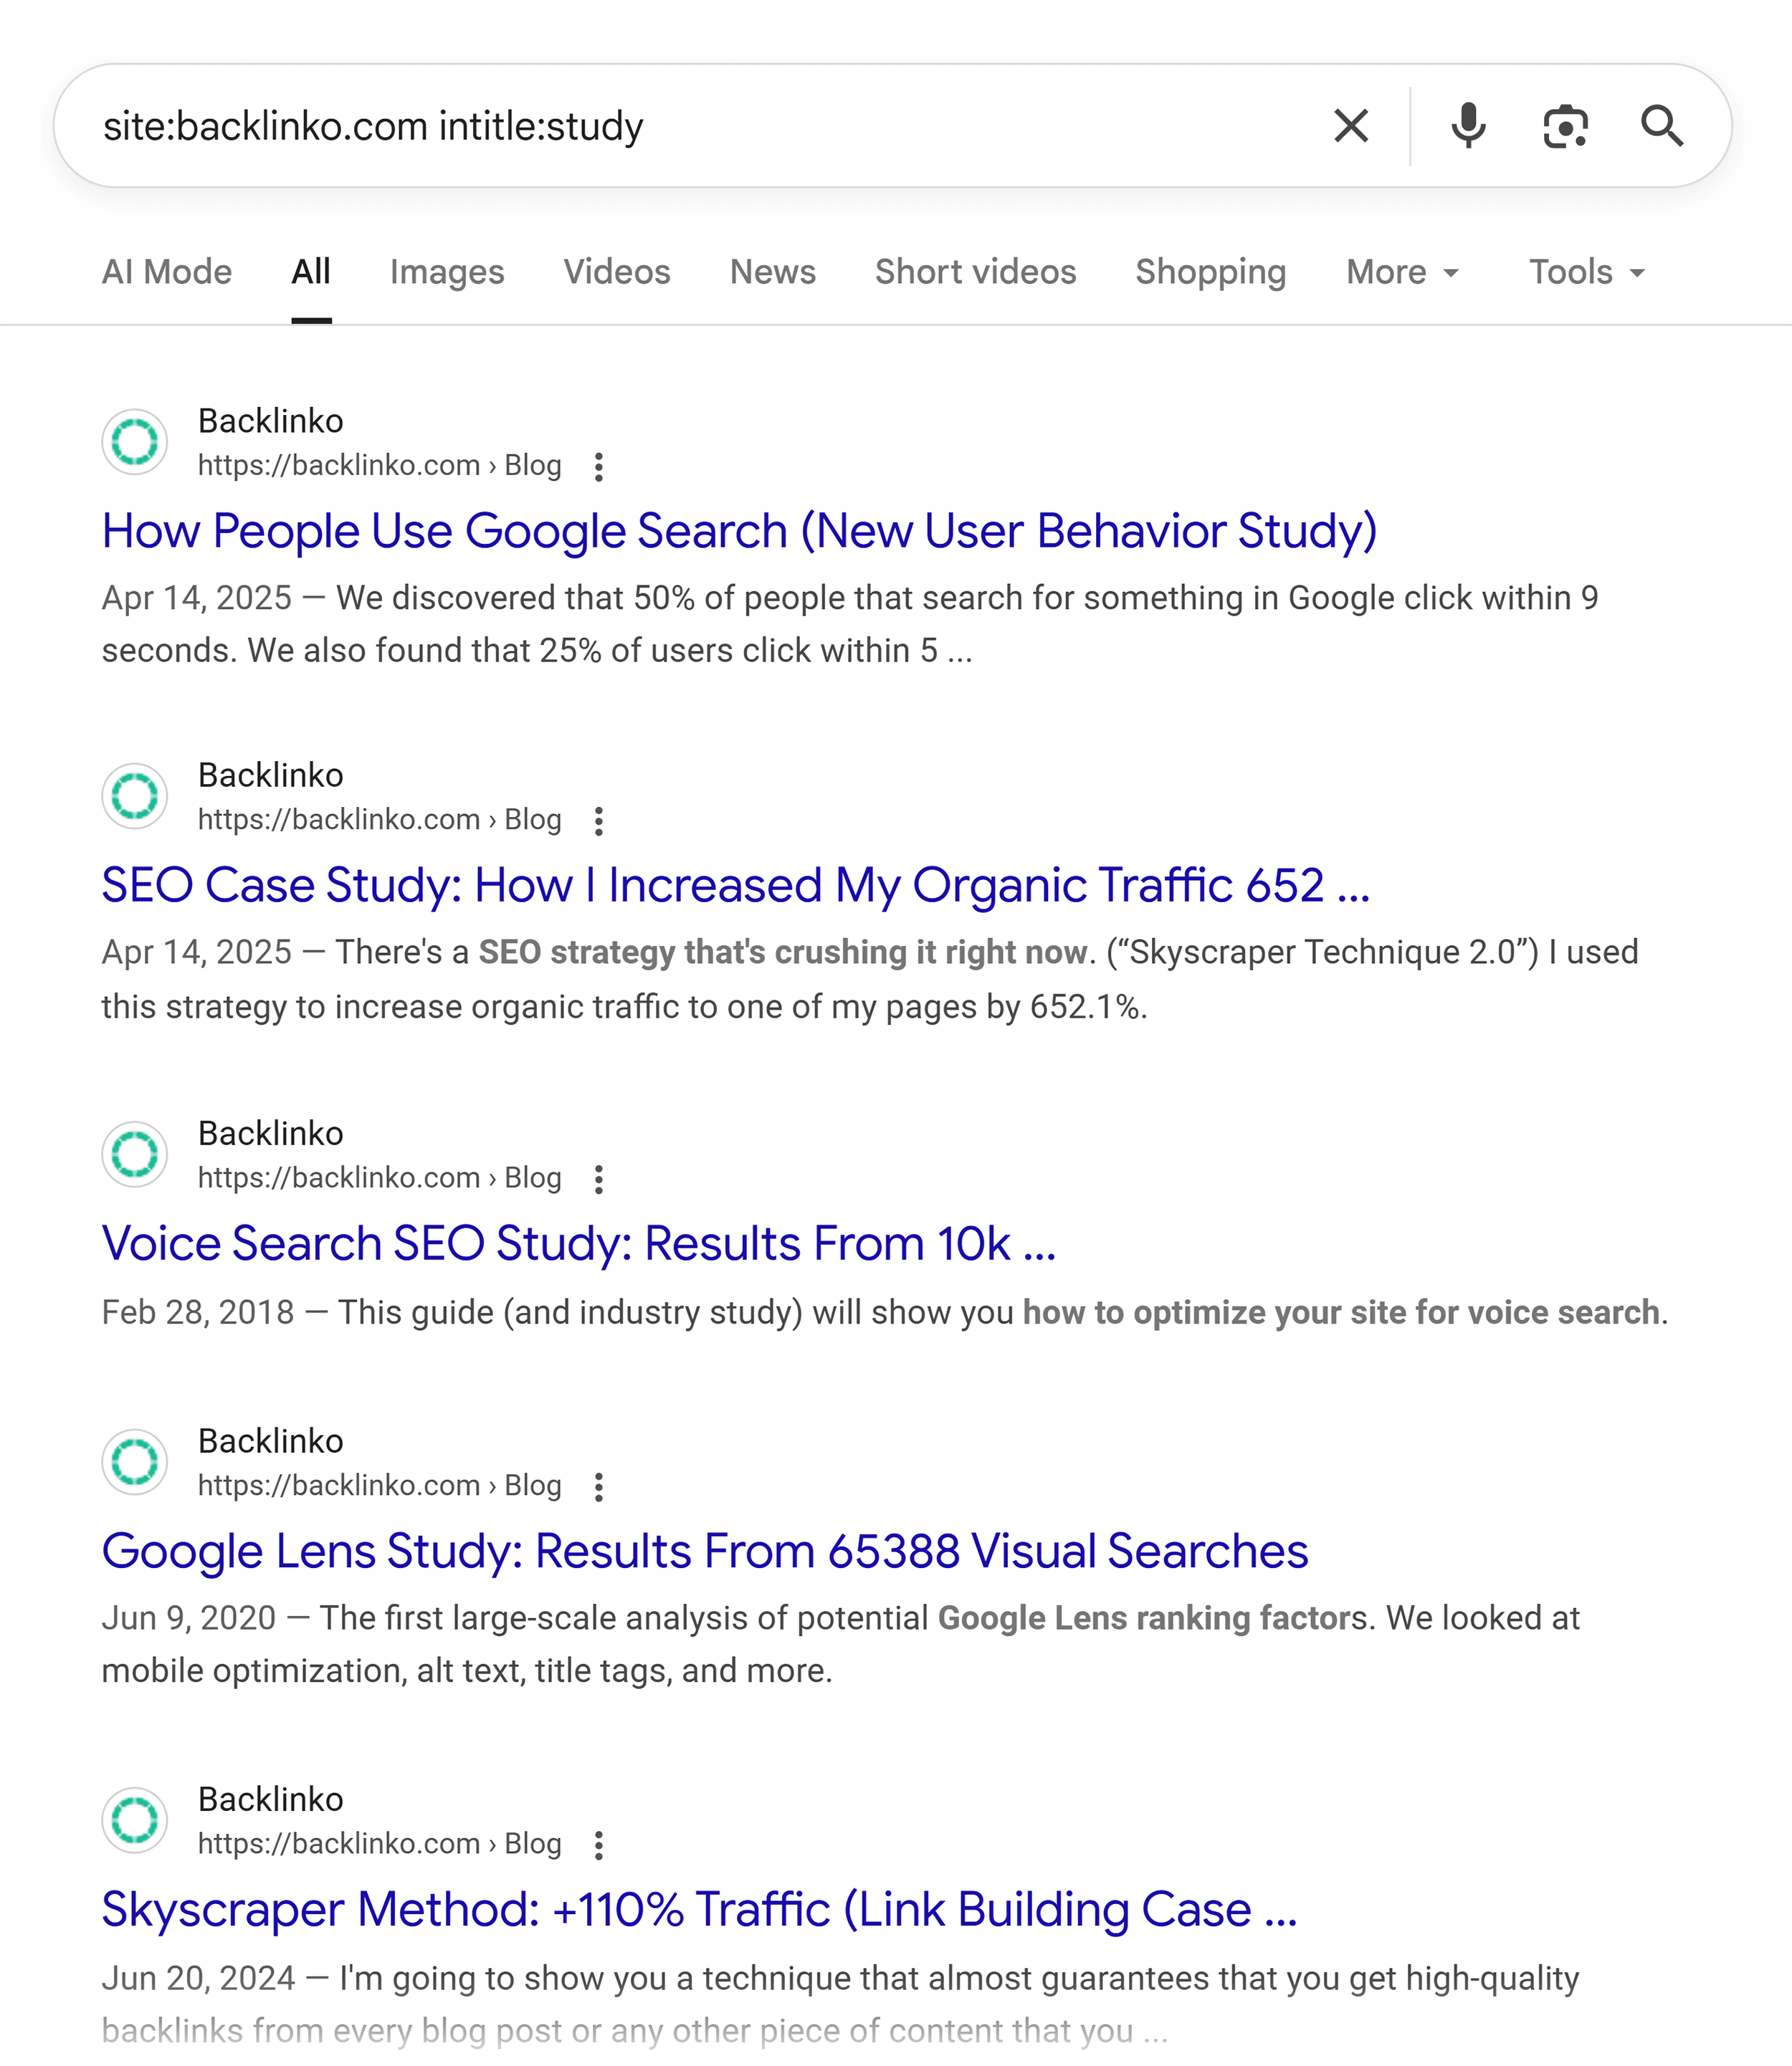Expand the Tools dropdown

tap(1586, 272)
